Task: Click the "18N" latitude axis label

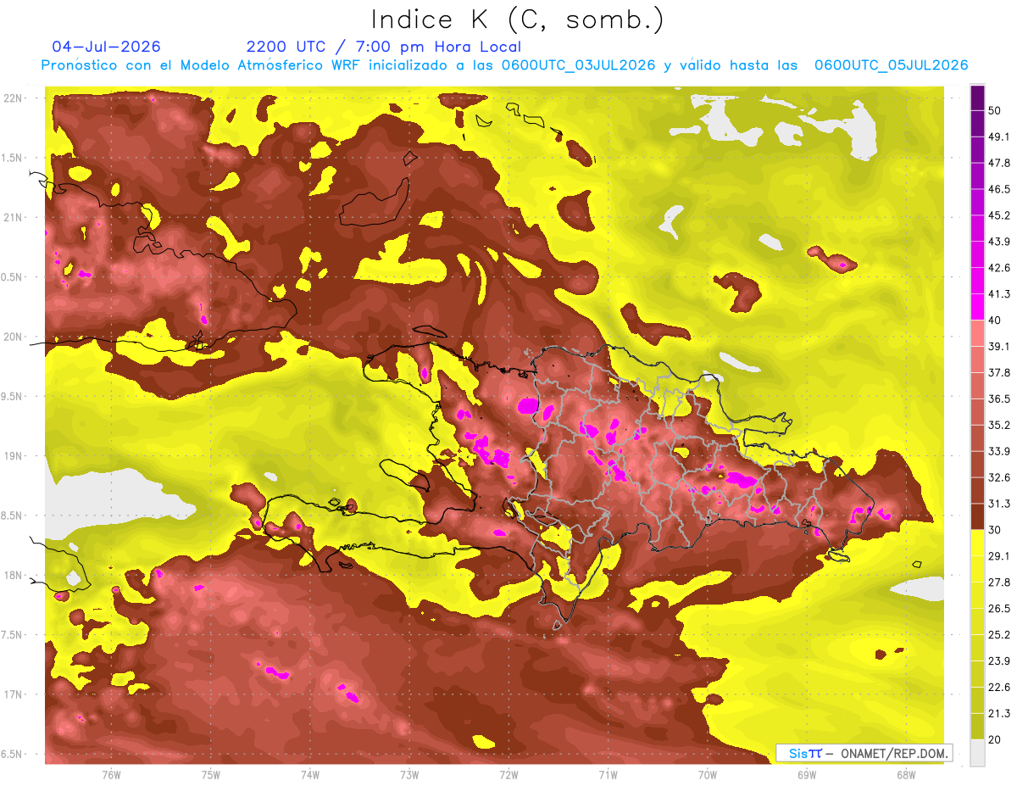Action: pos(14,576)
